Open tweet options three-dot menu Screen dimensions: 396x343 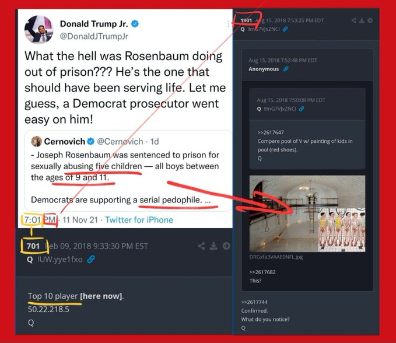228,24
